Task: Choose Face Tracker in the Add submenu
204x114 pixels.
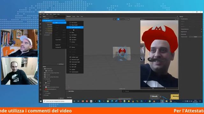Action: pyautogui.click(x=75, y=22)
